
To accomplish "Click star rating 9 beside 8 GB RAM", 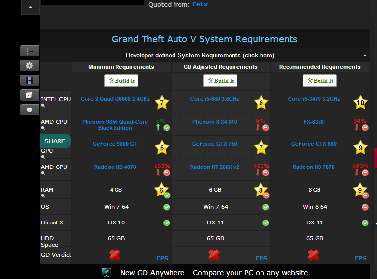I will [360, 190].
